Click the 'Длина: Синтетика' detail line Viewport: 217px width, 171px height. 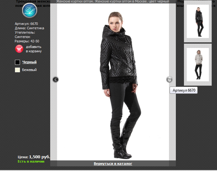29,28
